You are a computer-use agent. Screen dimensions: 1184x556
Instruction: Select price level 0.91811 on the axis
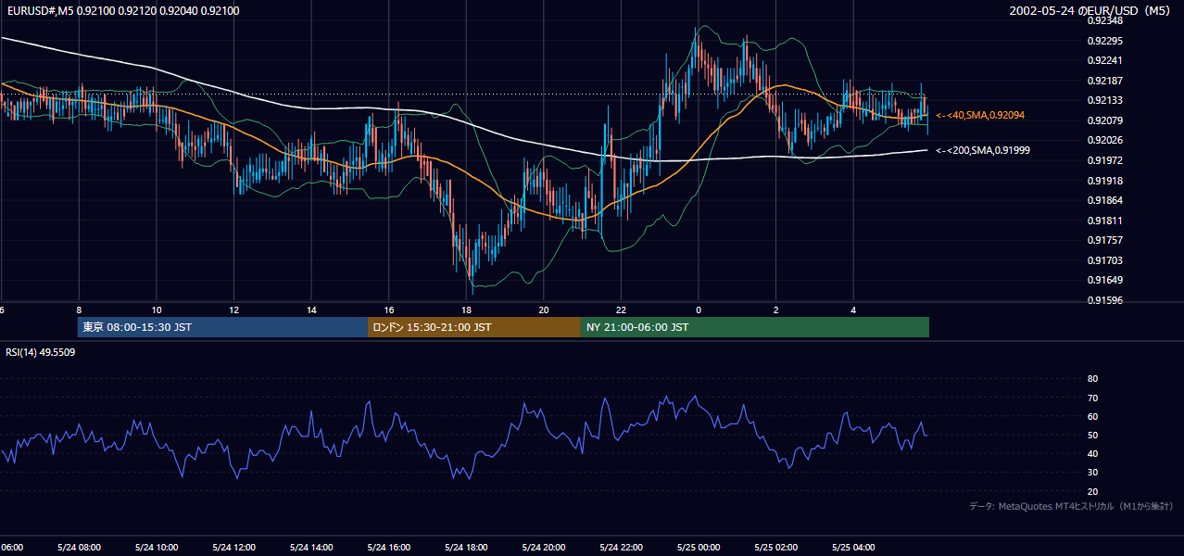[x=1106, y=221]
